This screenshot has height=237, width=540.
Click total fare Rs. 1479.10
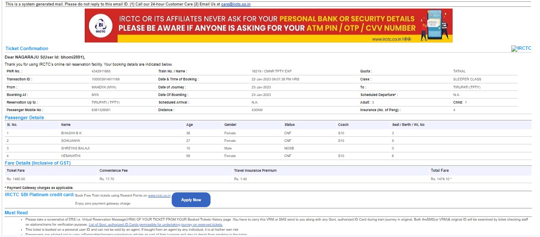click(x=441, y=179)
